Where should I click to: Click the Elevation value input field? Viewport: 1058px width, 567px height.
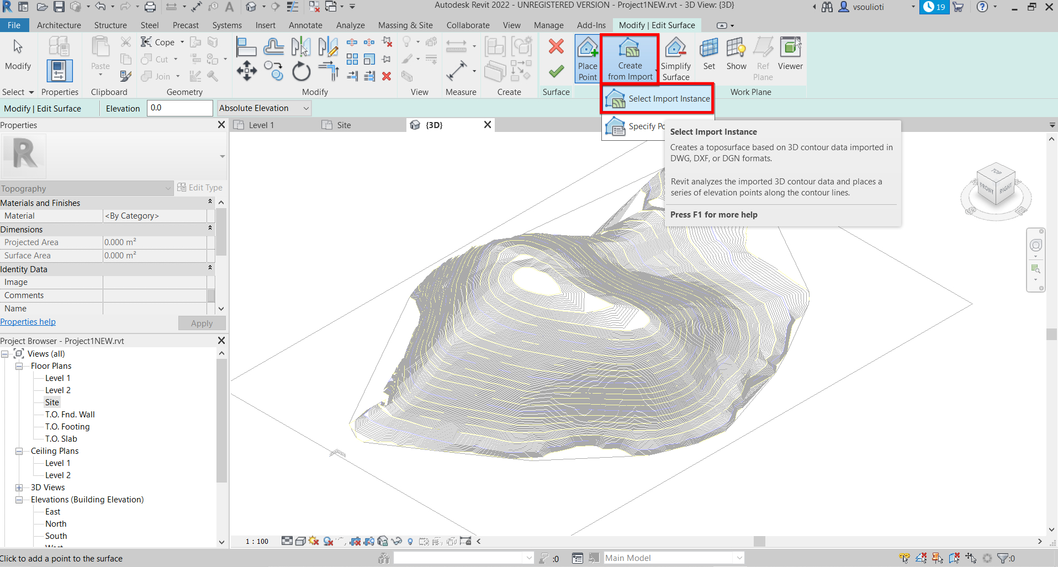coord(180,108)
